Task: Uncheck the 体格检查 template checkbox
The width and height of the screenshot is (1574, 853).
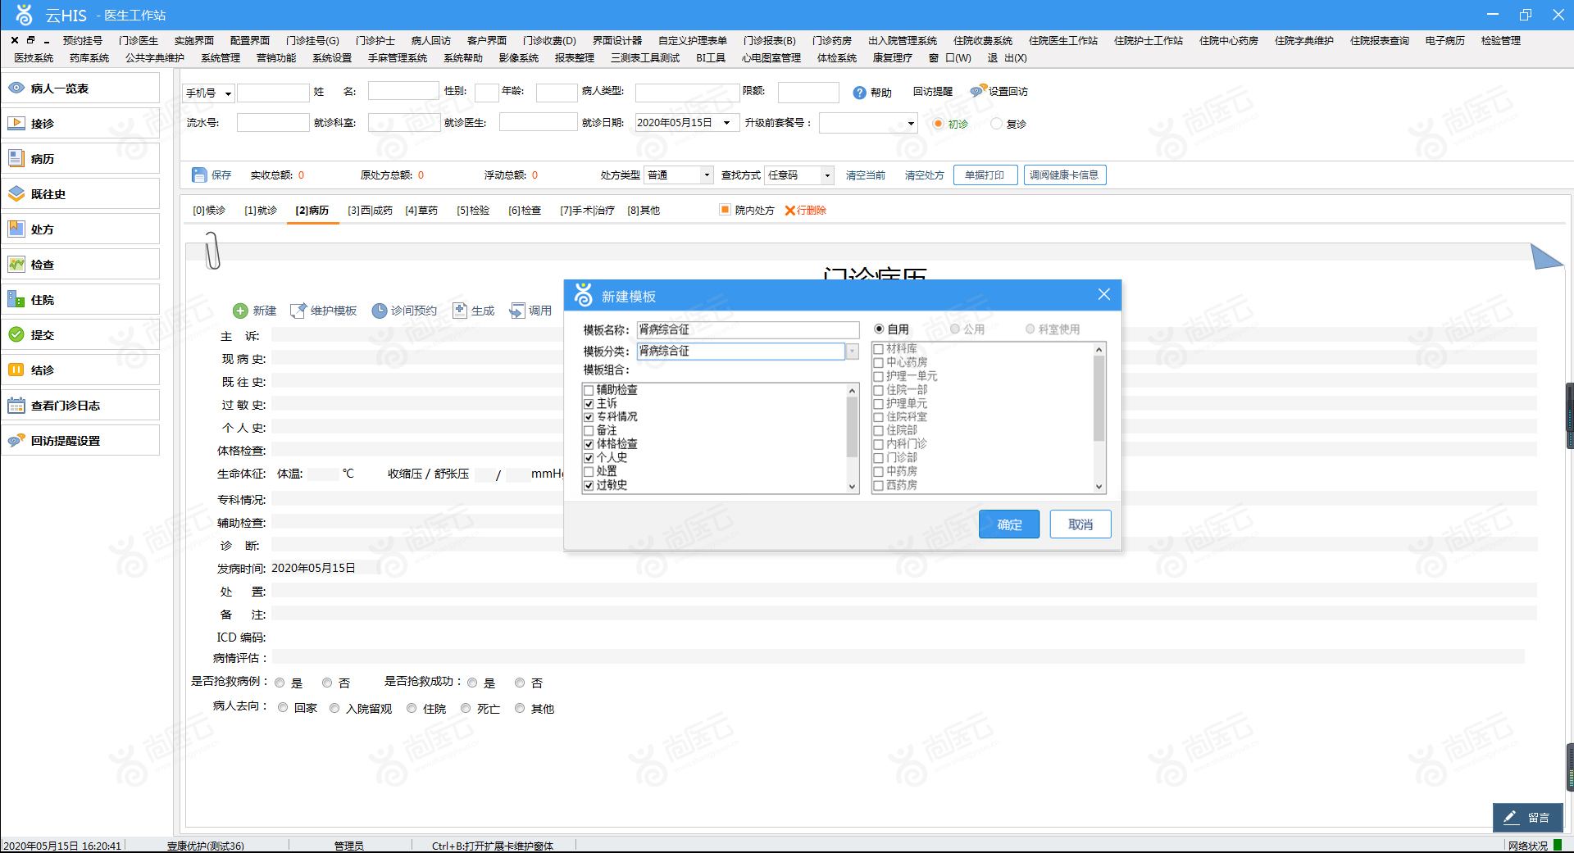Action: pyautogui.click(x=589, y=444)
